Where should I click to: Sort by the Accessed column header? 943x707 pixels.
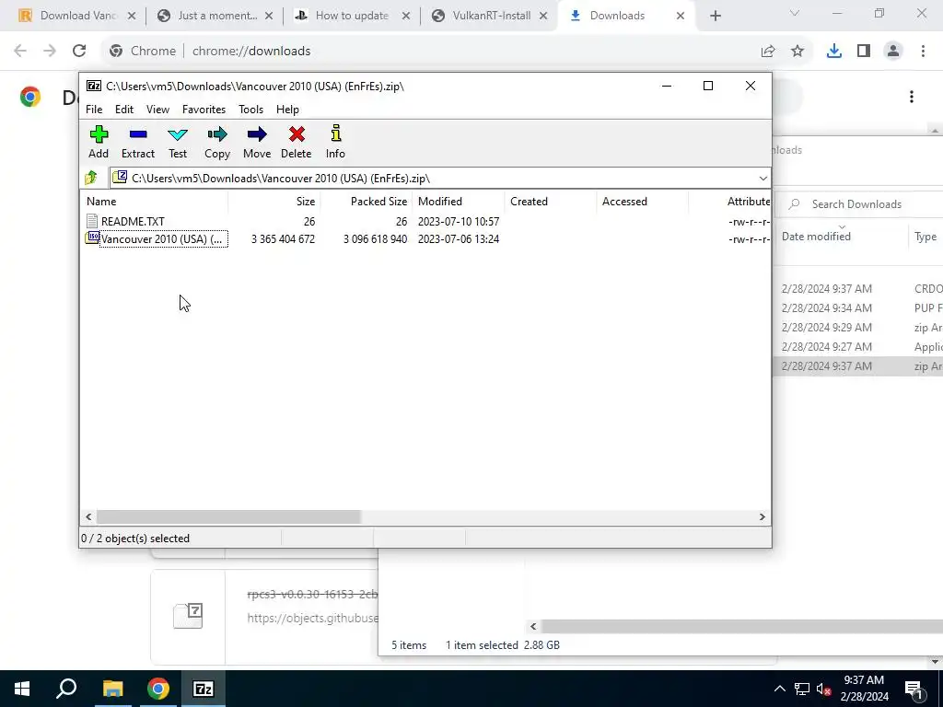[642, 202]
